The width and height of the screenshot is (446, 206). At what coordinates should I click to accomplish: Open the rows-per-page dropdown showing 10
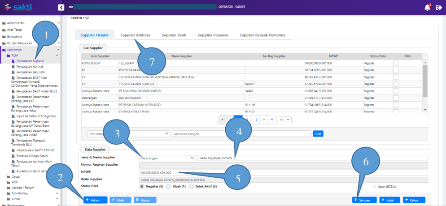pos(284,120)
